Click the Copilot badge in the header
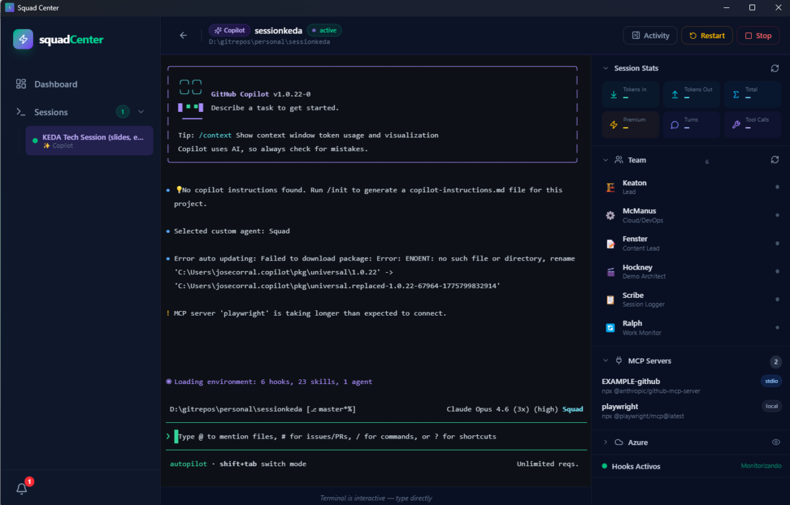Screen dimensions: 790x505 pyautogui.click(x=228, y=30)
